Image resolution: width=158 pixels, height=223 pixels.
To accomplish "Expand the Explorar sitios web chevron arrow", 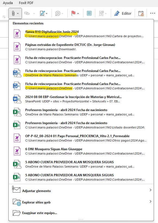I will click(x=150, y=201).
